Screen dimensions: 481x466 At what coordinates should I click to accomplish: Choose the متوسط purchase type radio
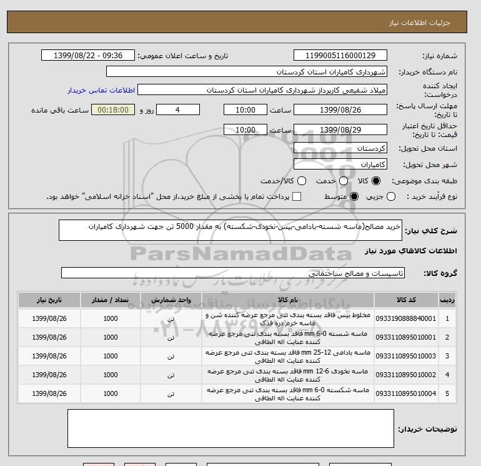click(x=354, y=196)
